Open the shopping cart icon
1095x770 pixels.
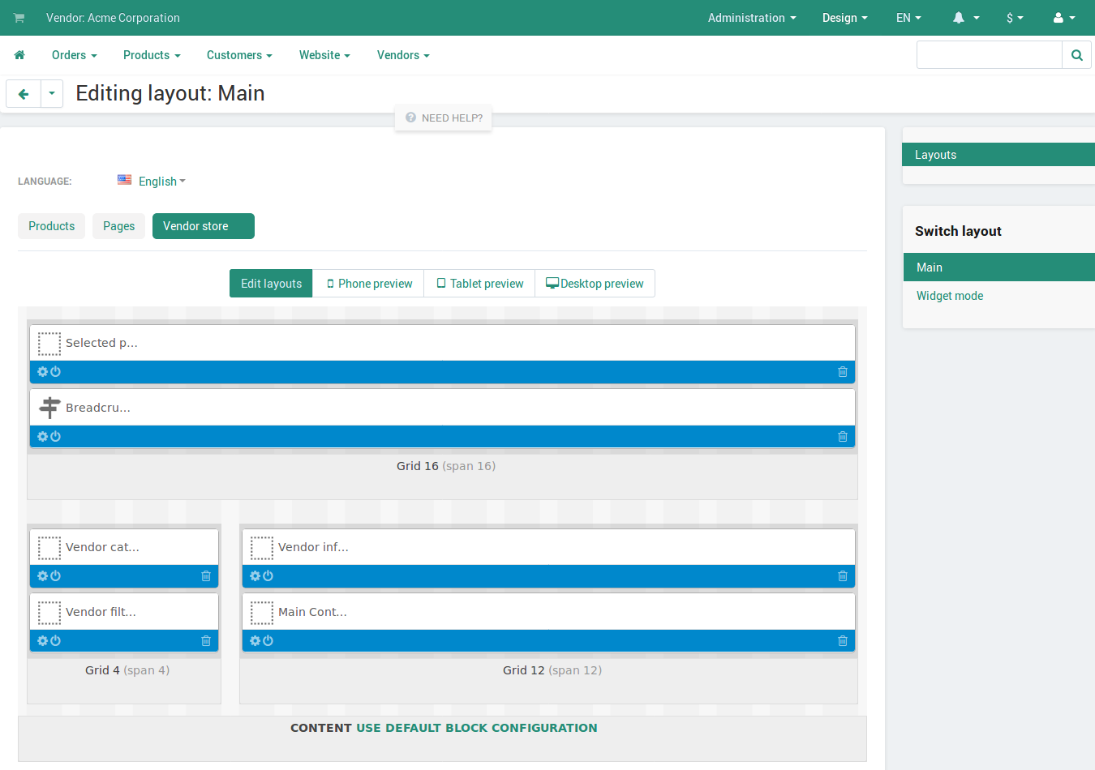pos(19,18)
